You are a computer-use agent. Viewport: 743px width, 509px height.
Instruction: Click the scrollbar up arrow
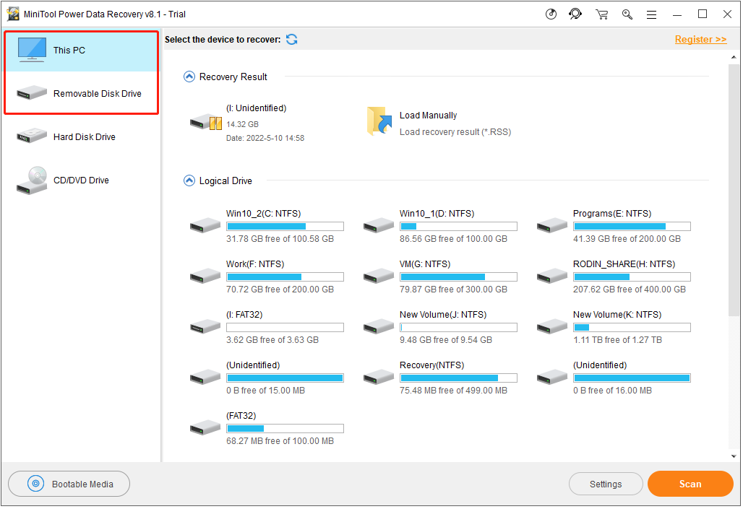point(734,57)
